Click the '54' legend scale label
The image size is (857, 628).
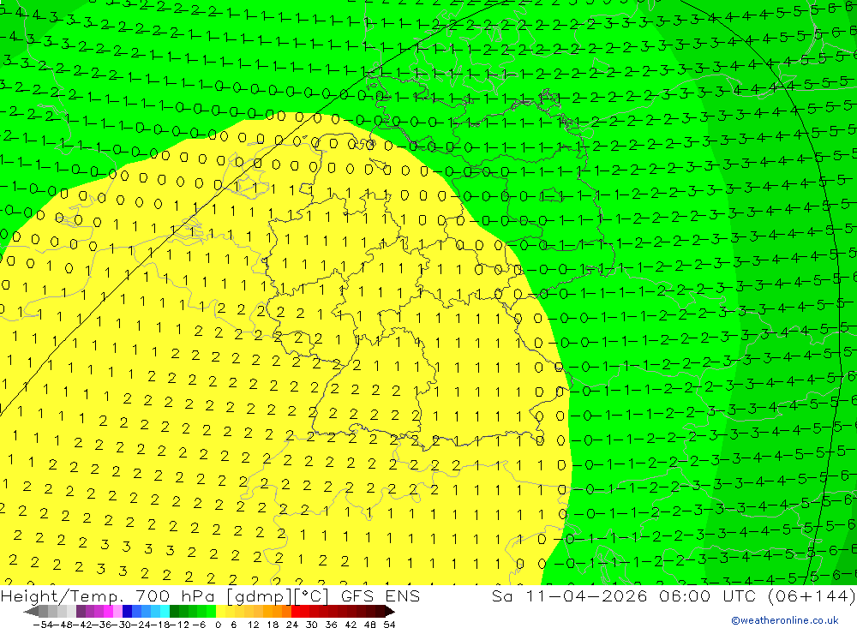(x=389, y=625)
